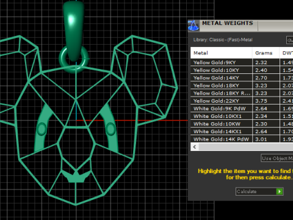Select the Yellow Gold:14KY row

coord(242,78)
